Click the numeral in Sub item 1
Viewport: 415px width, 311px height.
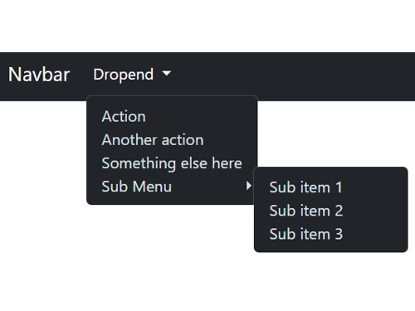339,187
